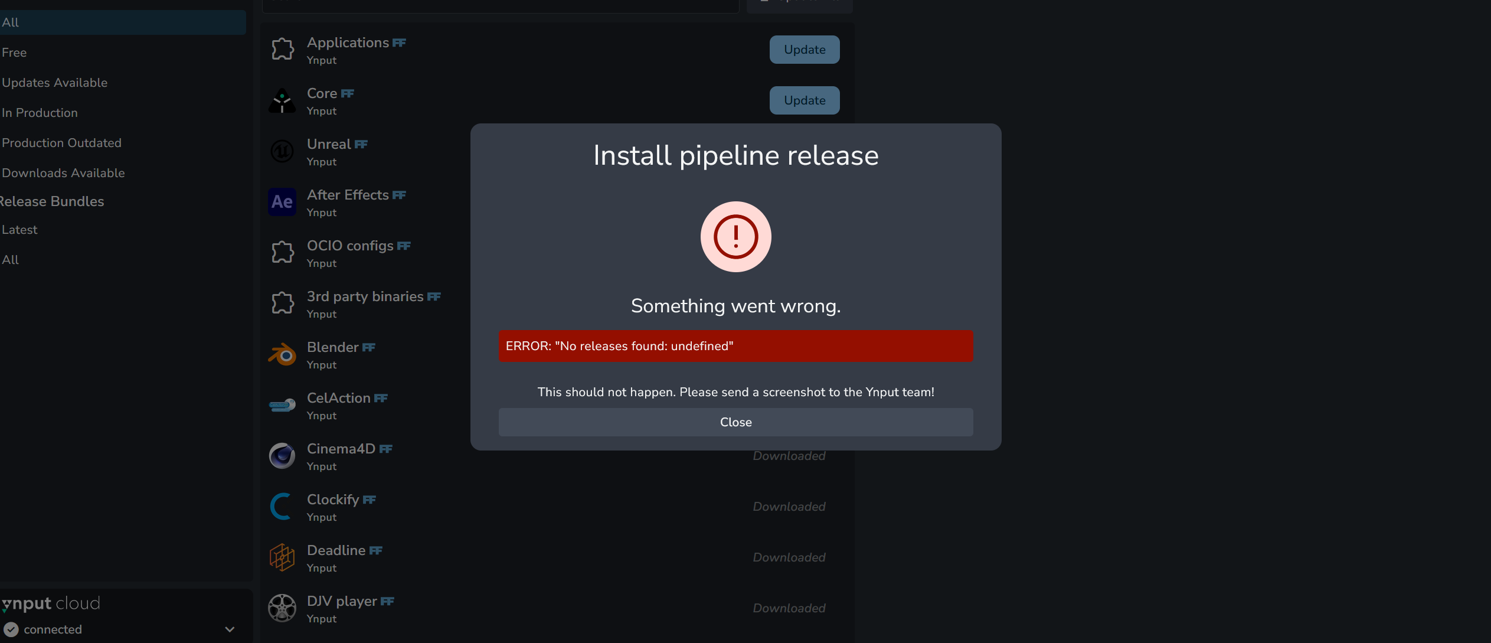
Task: Filter addons by Free
Action: [123, 53]
